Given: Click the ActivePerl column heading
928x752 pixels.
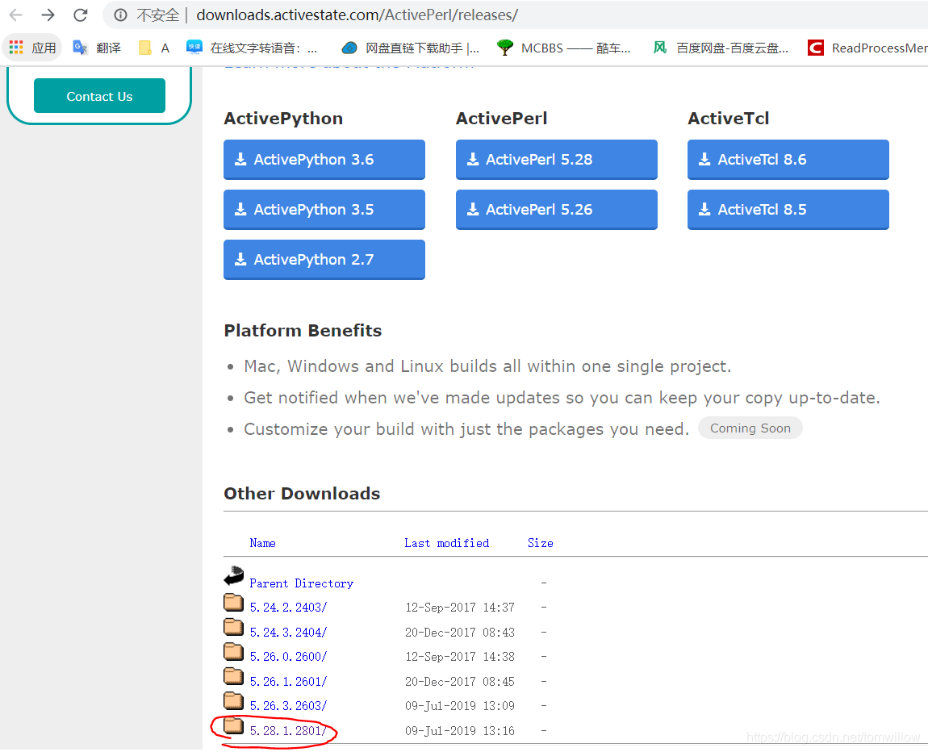Looking at the screenshot, I should pos(501,119).
